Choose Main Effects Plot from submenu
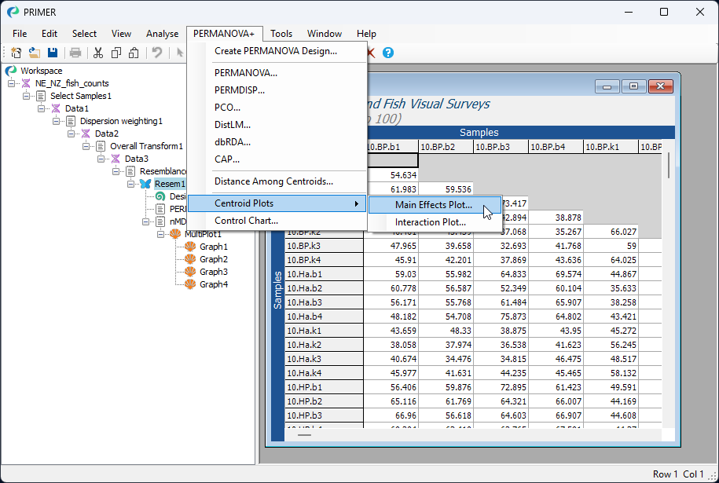The height and width of the screenshot is (483, 719). click(x=434, y=205)
